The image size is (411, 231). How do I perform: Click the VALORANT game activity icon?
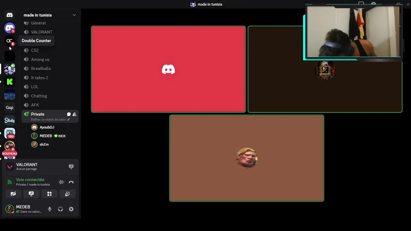10,167
